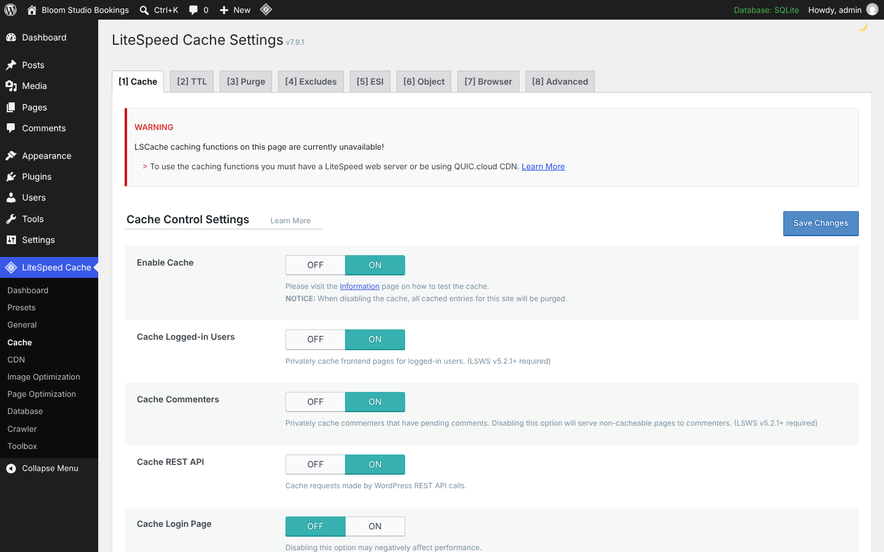Click the Posts pushpin icon
This screenshot has height=552, width=884.
(x=11, y=65)
